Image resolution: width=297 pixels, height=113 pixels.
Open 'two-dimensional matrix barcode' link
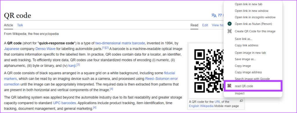click(120, 43)
